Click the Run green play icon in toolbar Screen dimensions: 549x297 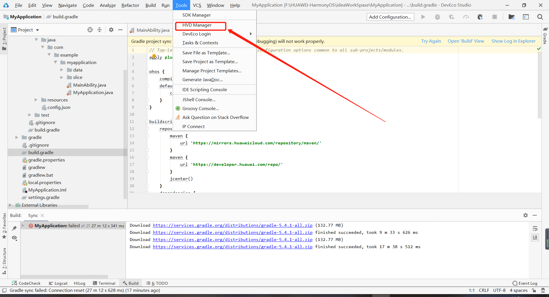(x=423, y=17)
